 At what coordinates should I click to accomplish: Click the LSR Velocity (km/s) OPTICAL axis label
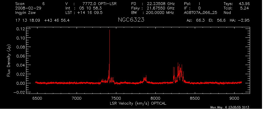(x=138, y=104)
